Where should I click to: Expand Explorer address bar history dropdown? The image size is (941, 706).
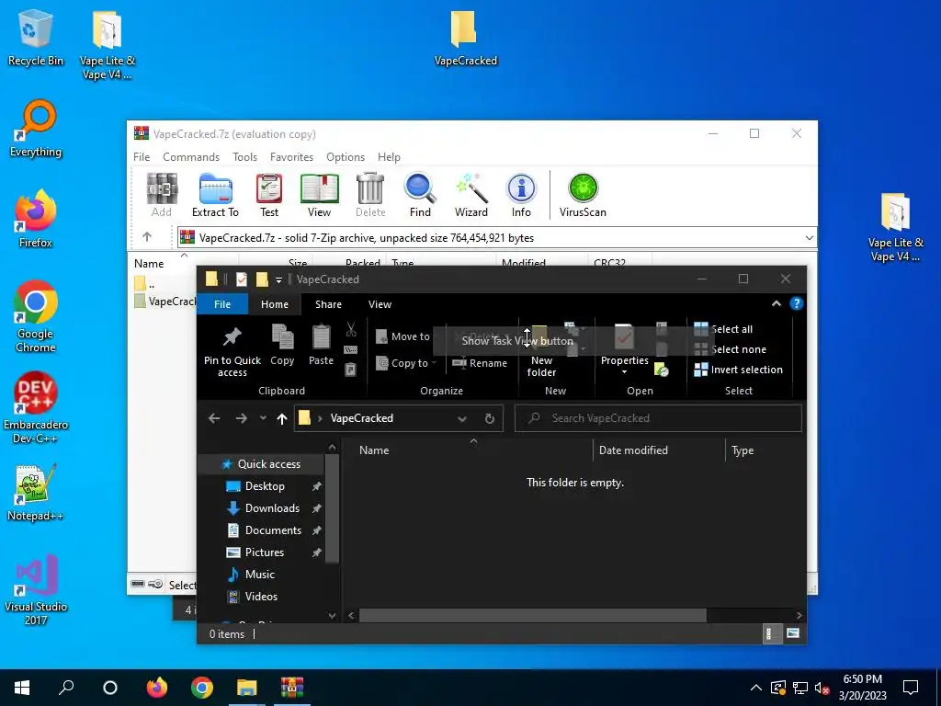pyautogui.click(x=462, y=418)
